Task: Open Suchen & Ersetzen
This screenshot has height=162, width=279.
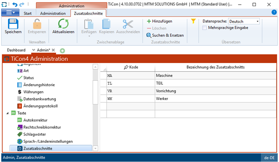Action: coord(165,35)
